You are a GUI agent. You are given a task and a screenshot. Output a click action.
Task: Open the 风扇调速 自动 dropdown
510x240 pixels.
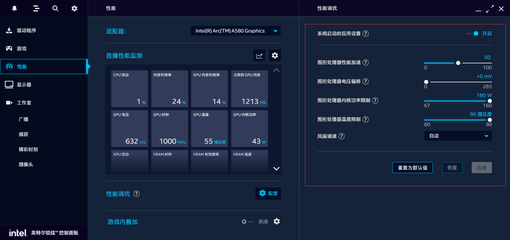(x=458, y=136)
